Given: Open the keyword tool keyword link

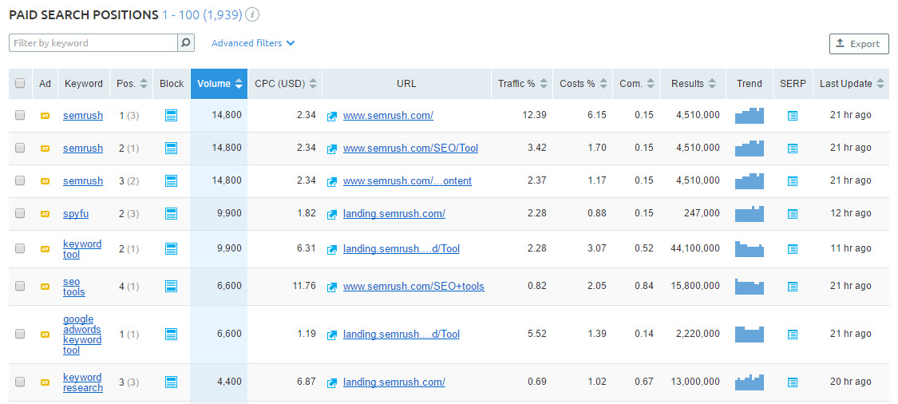Looking at the screenshot, I should coord(82,248).
